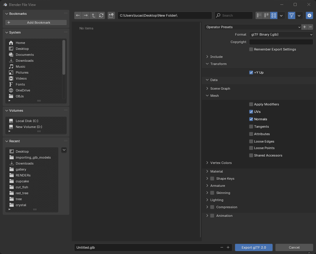The height and width of the screenshot is (254, 316).
Task: Disable the Normals export checkbox
Action: [x=251, y=119]
